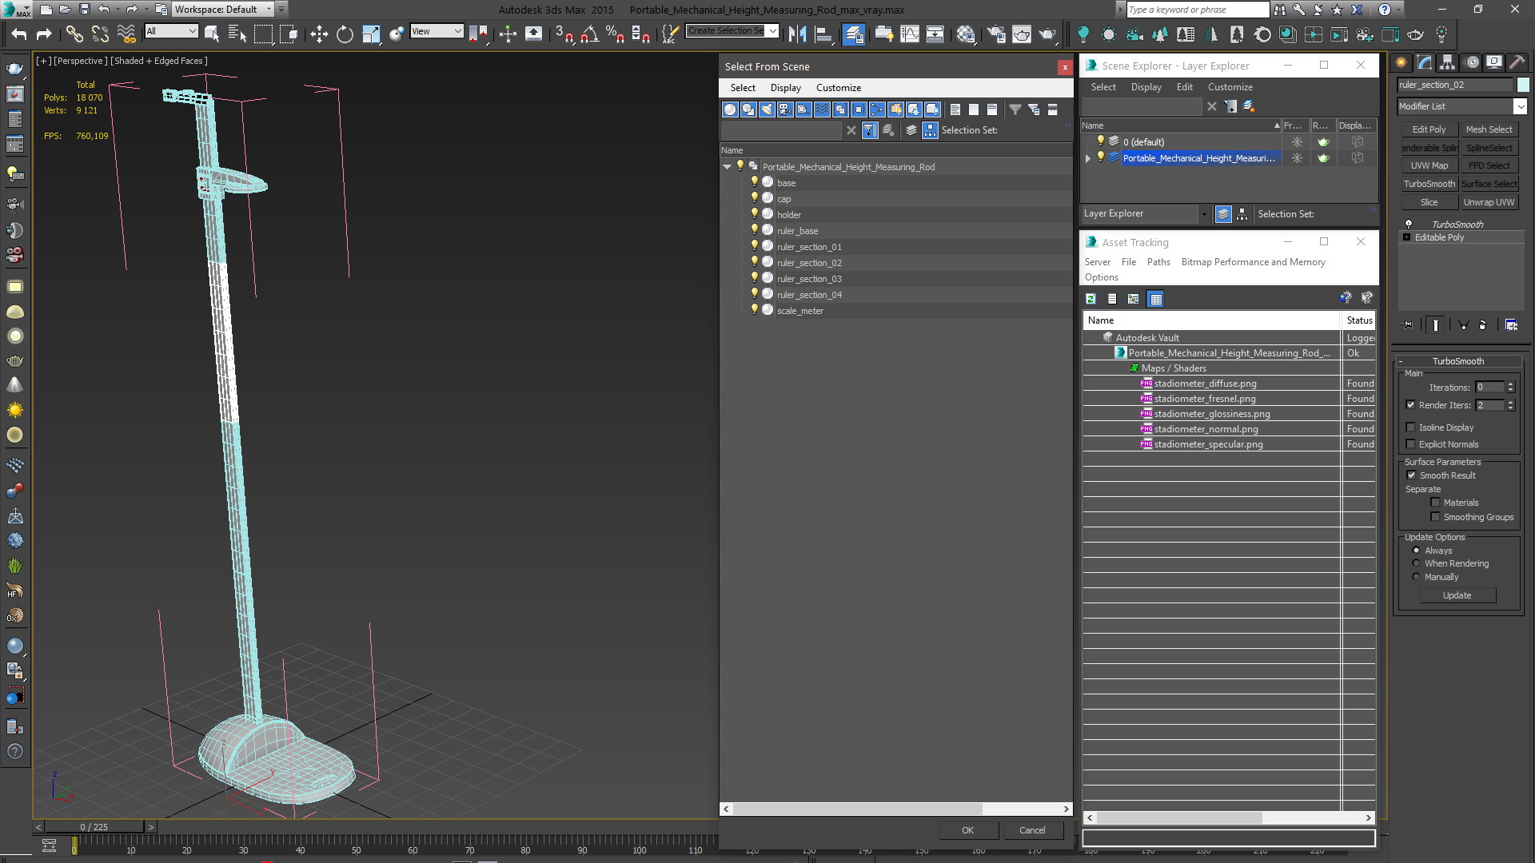This screenshot has width=1535, height=863.
Task: Select the Select and Link tool
Action: [74, 34]
